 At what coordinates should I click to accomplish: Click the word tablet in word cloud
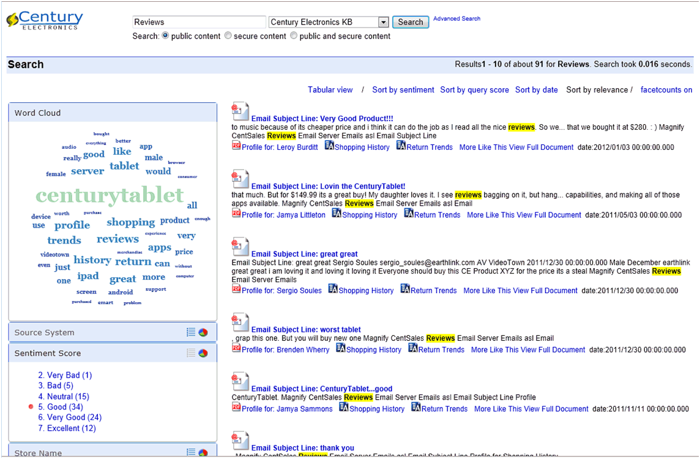coord(124,166)
